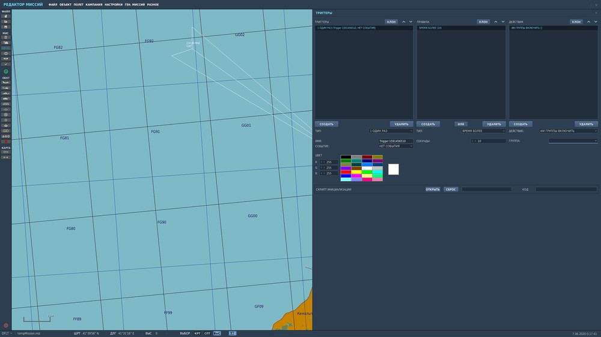The width and height of the screenshot is (601, 337).
Task: Move action up with arrow in ДЕЙСТВИЯ header
Action: (x=589, y=22)
